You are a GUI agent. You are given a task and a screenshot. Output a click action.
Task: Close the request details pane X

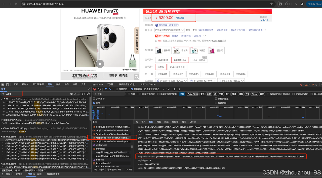tap(137, 122)
